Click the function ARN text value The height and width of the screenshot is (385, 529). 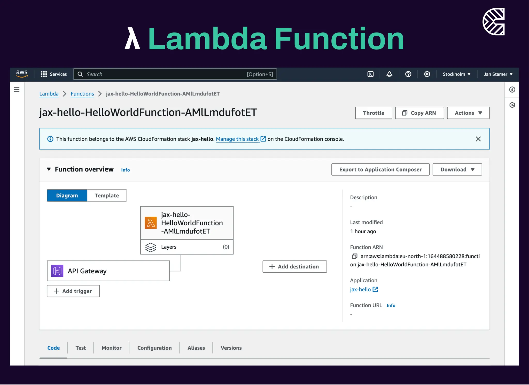click(x=415, y=260)
